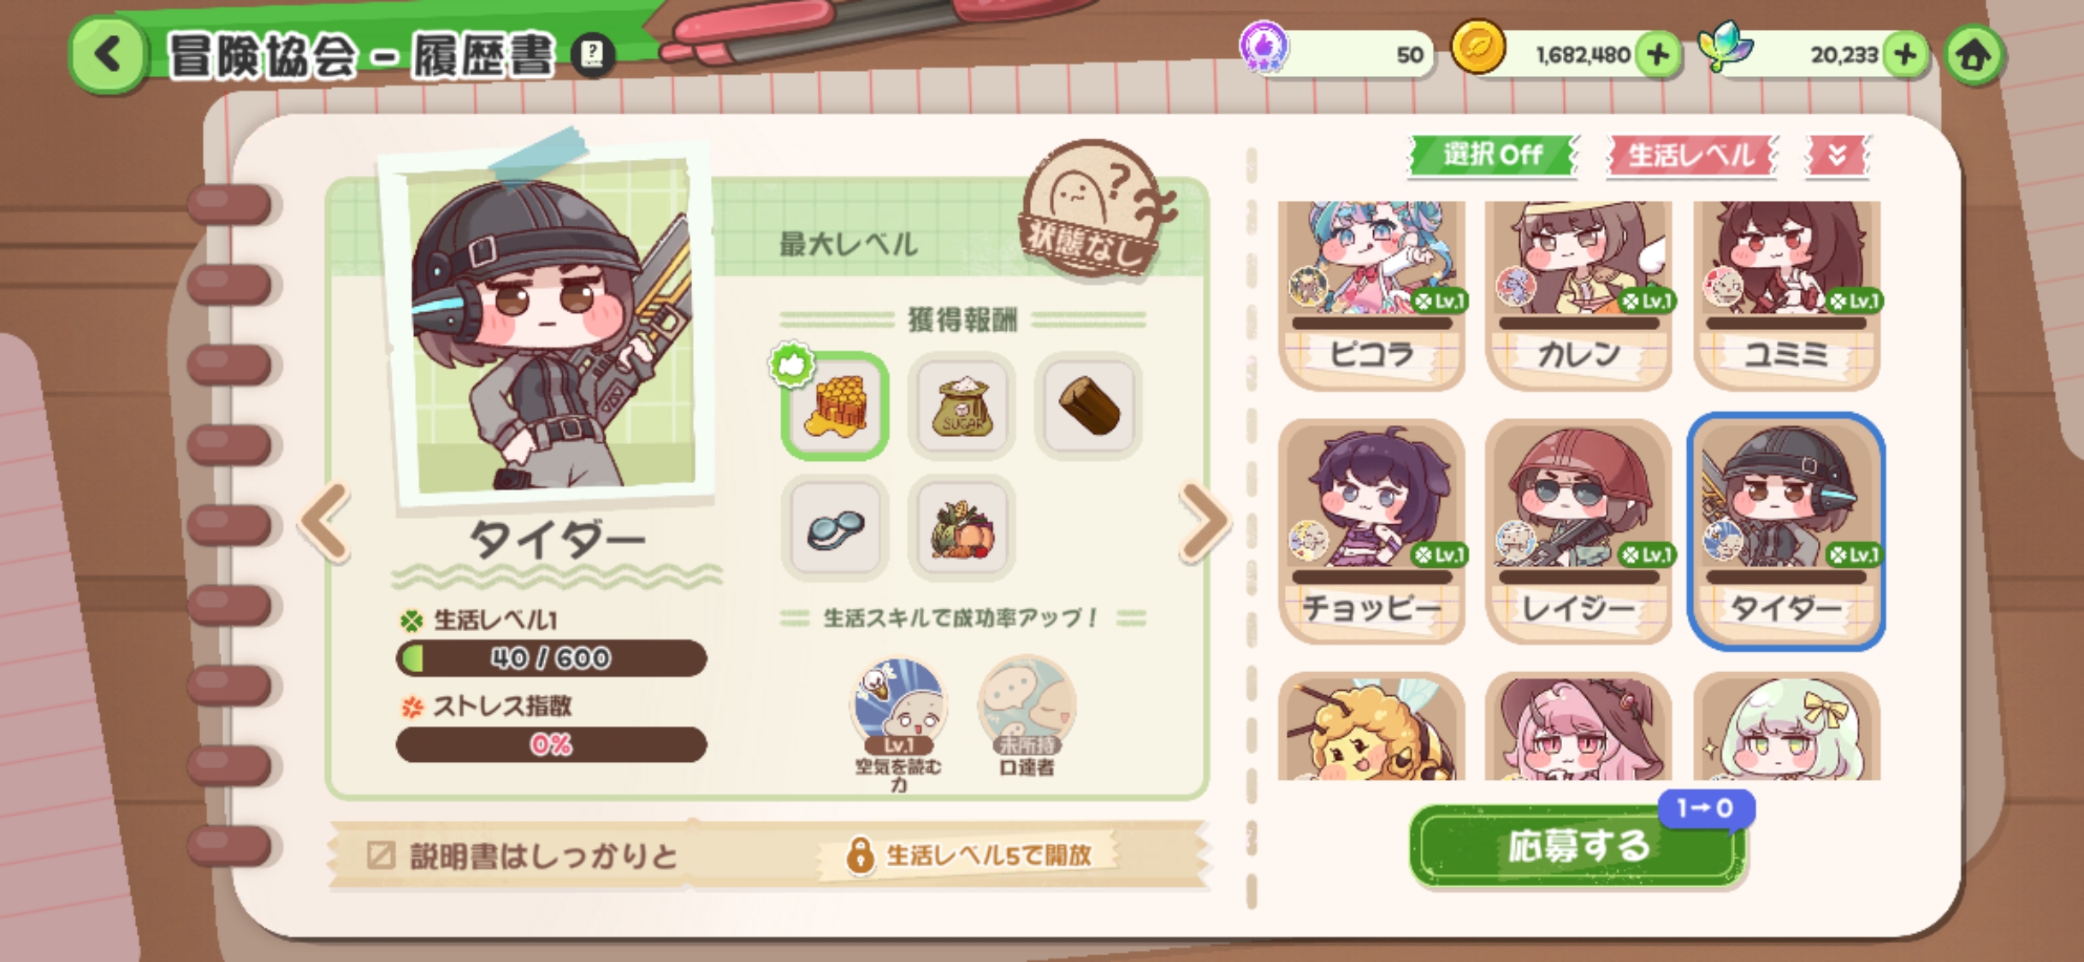Screen dimensions: 2084x962
Task: Open the help question mark icon
Action: pyautogui.click(x=593, y=56)
